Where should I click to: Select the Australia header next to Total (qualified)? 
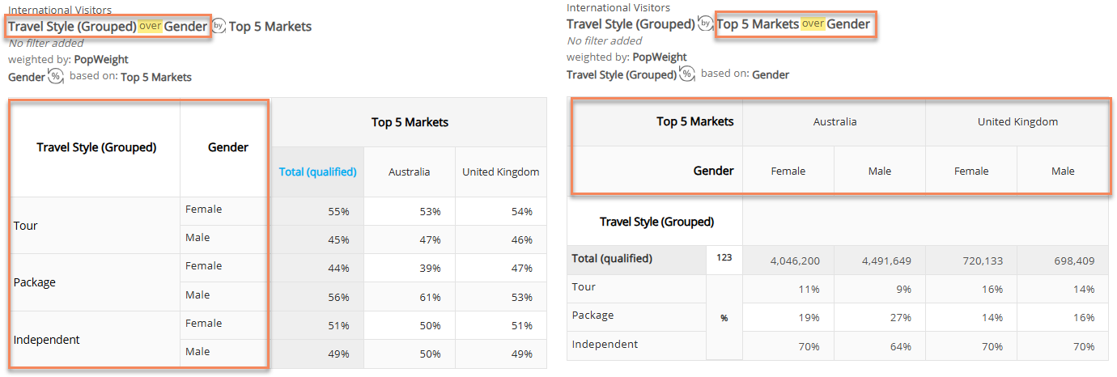(410, 172)
